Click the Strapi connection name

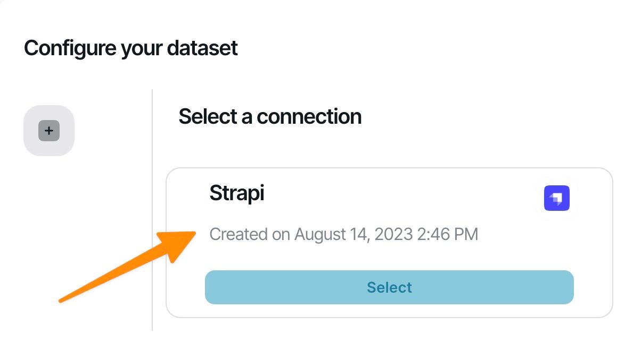(x=237, y=193)
